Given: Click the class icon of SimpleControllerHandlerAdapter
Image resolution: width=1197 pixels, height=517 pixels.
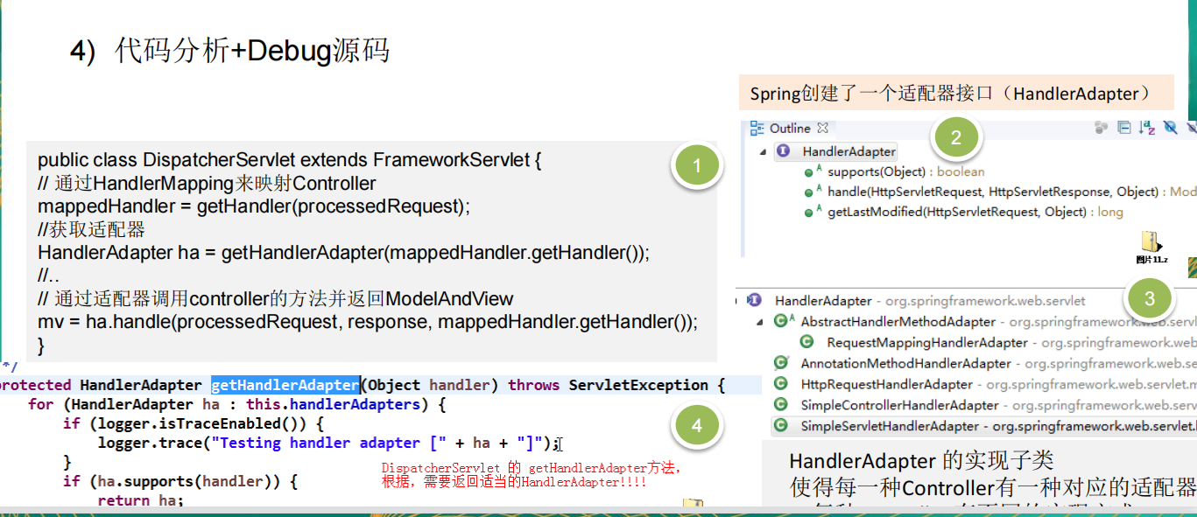Looking at the screenshot, I should [x=781, y=405].
